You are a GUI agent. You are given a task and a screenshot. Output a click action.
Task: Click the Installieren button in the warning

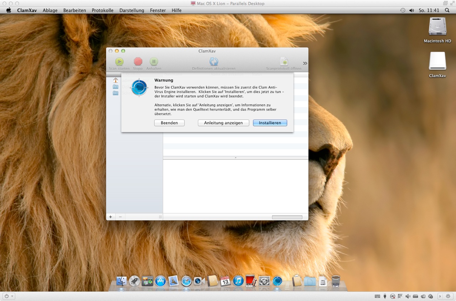[x=270, y=123]
